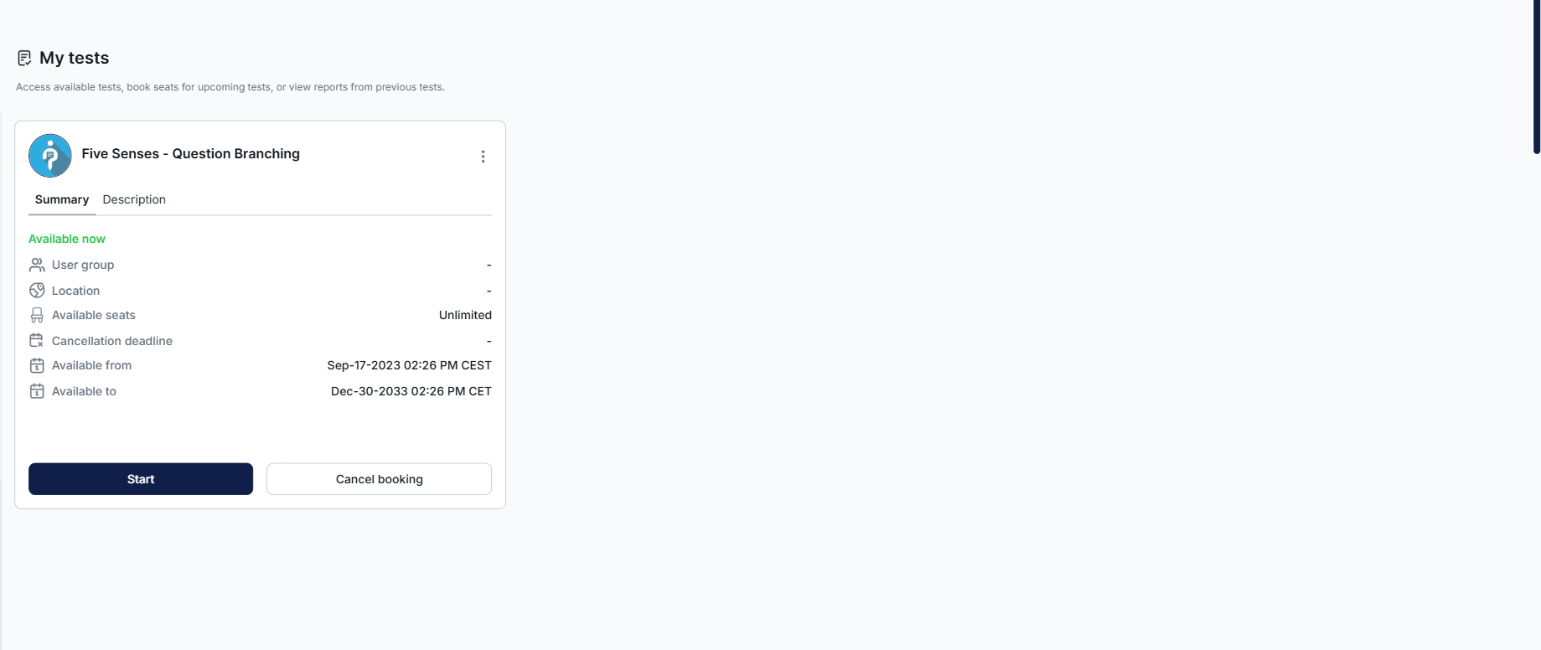Click the Available seats chair icon
Screen dimensions: 1541x650
37,315
